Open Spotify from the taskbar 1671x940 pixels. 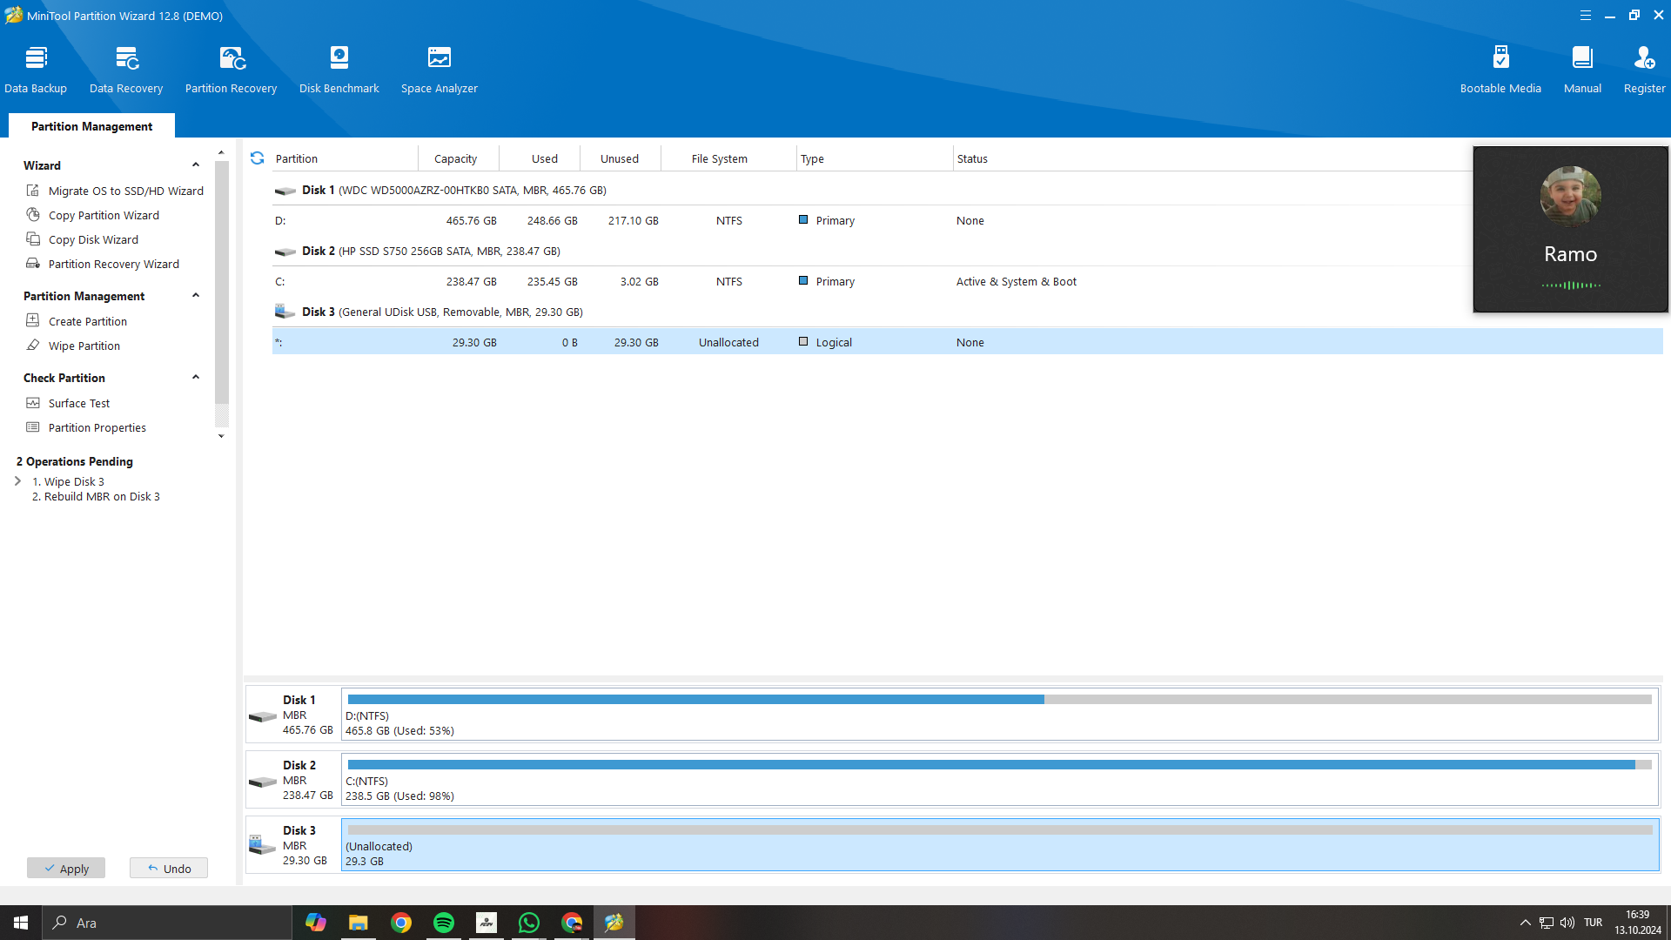click(x=443, y=923)
